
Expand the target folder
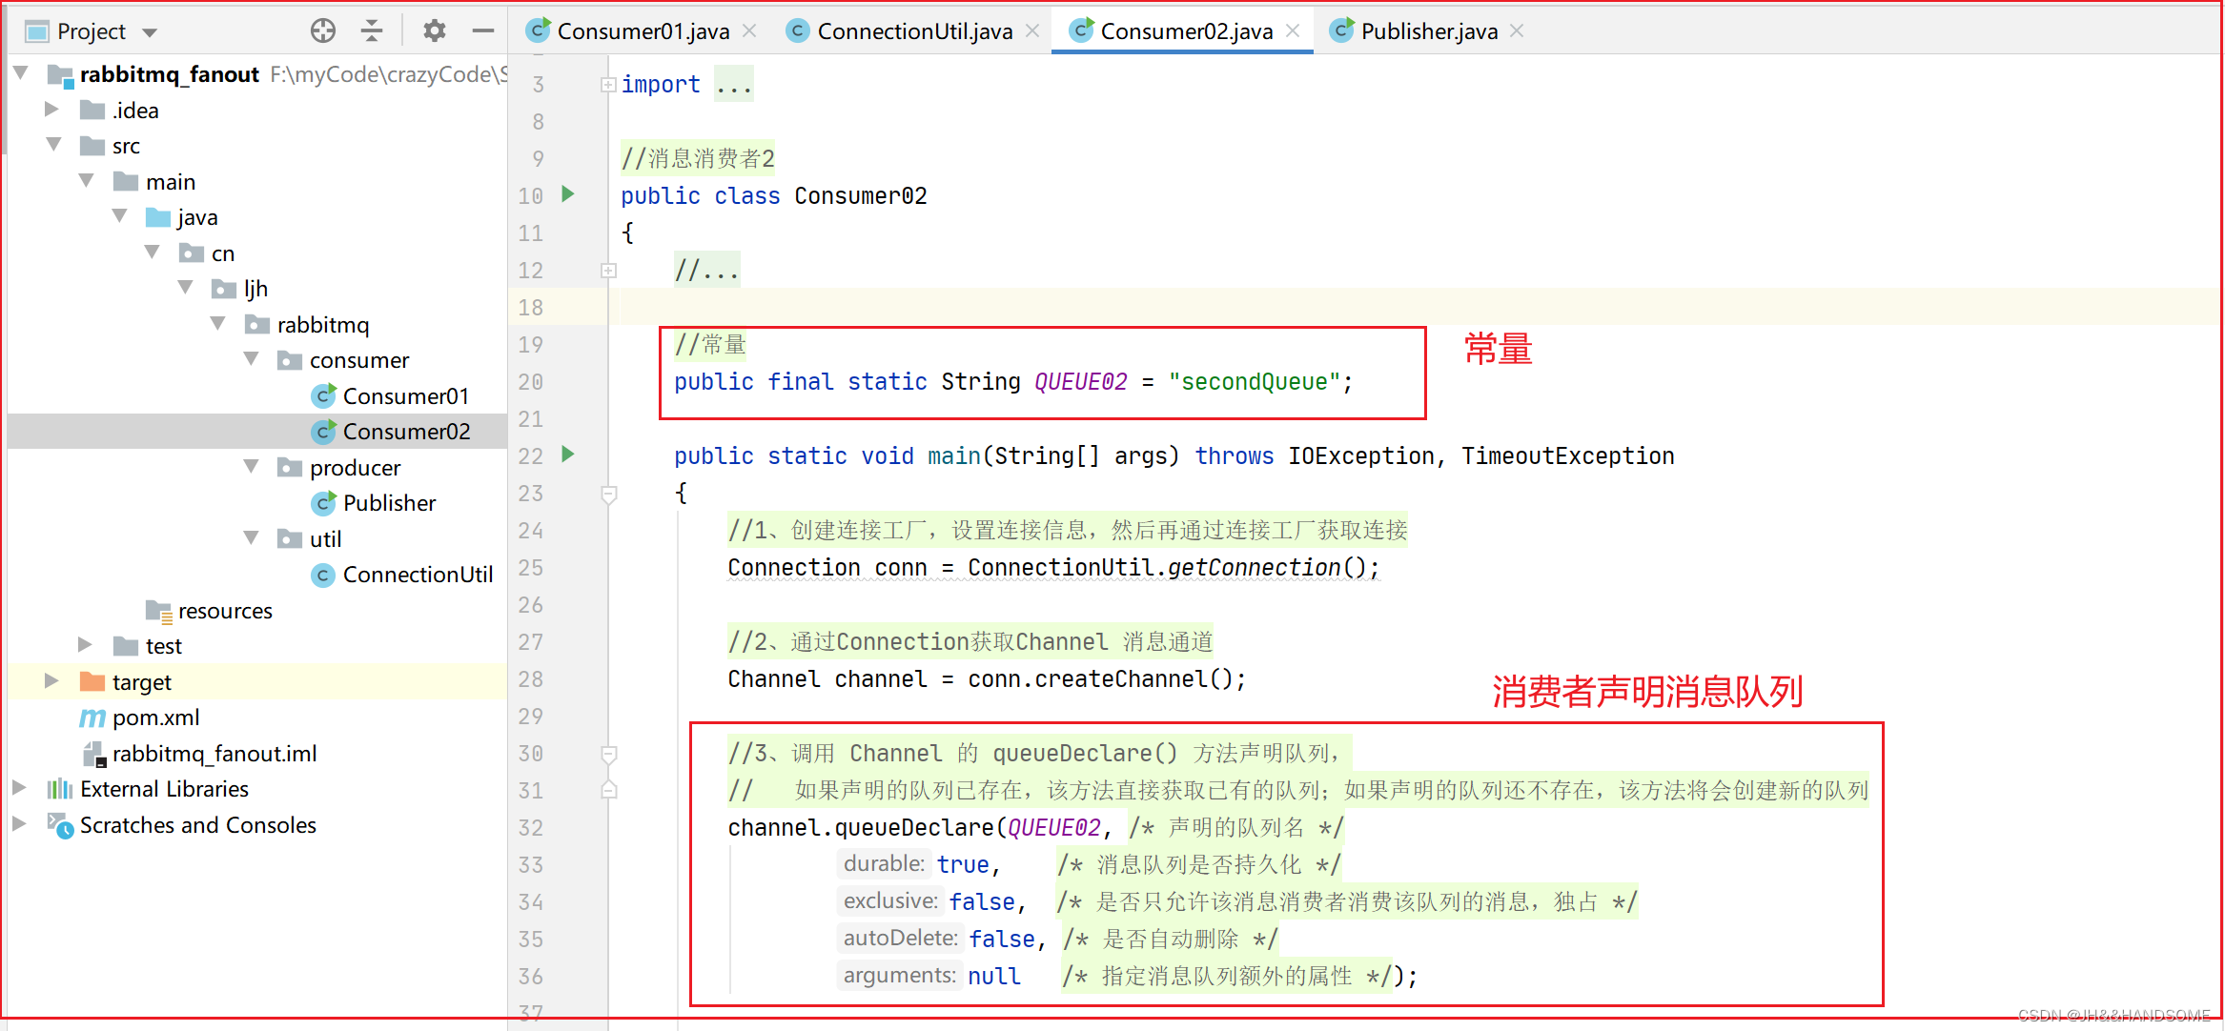(51, 681)
